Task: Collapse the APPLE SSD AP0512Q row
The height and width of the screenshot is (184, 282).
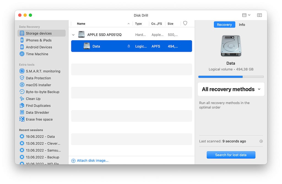Action: tap(73, 35)
